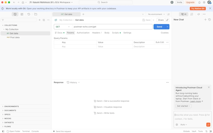Switch to the Body tab
The image size is (213, 133).
(107, 33)
